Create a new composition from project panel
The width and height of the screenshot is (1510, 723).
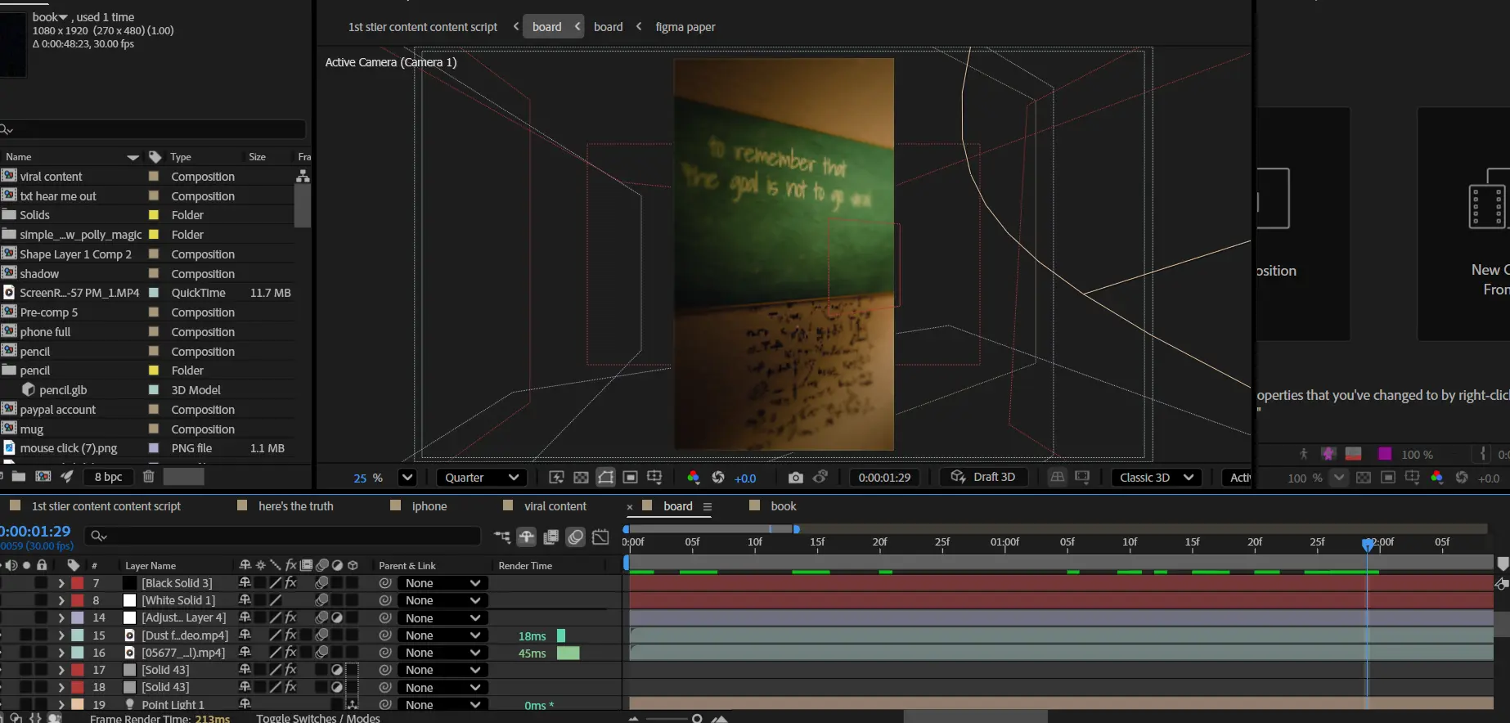pyautogui.click(x=43, y=477)
